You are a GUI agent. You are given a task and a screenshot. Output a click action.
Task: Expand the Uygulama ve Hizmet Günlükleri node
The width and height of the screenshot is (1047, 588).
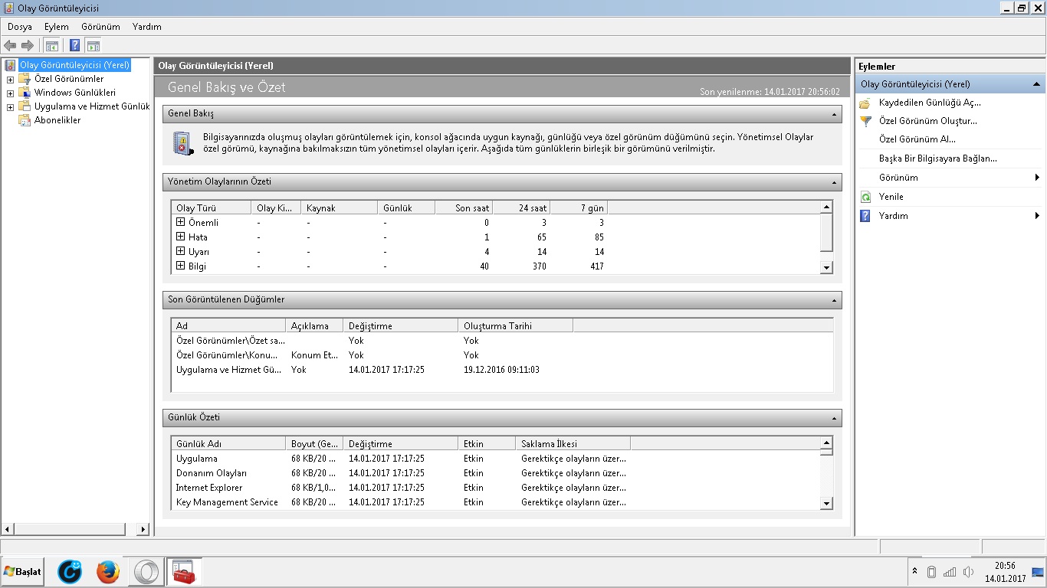pos(10,107)
